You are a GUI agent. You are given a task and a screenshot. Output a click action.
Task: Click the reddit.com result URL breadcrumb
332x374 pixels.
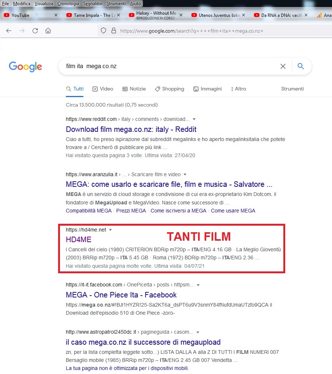128,119
